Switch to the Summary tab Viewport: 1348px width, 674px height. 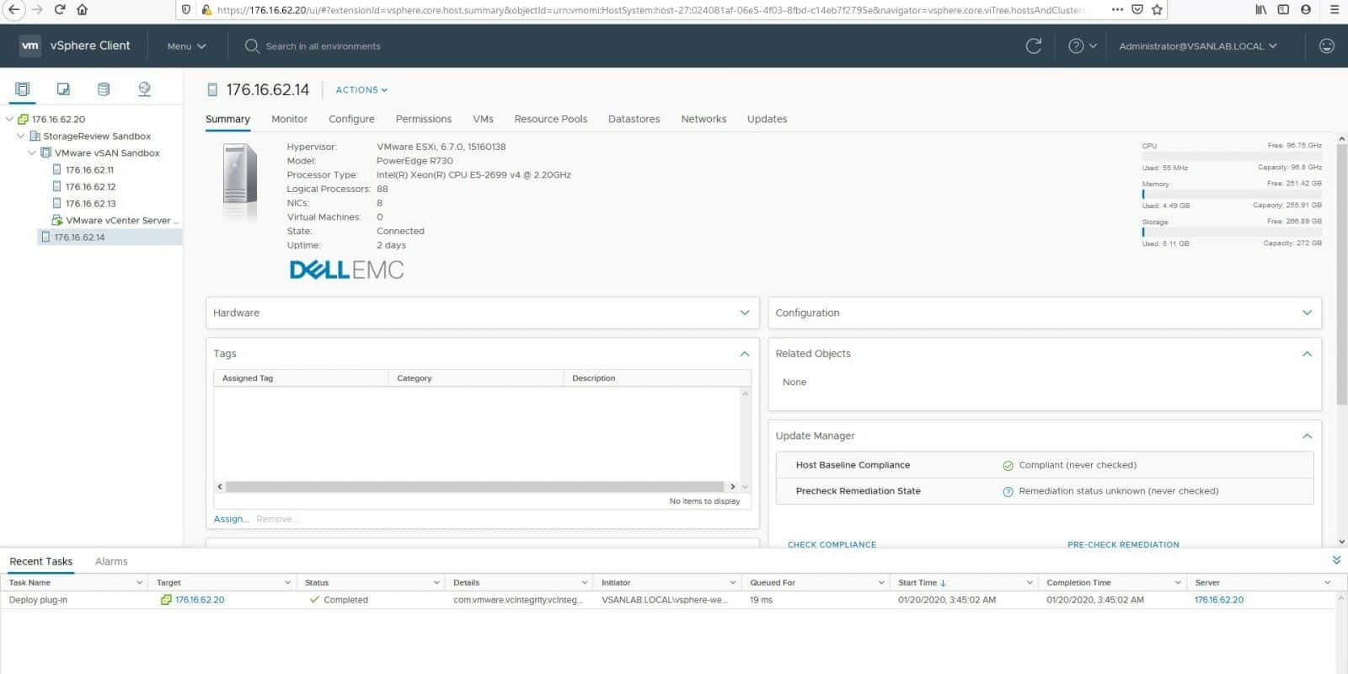(227, 120)
